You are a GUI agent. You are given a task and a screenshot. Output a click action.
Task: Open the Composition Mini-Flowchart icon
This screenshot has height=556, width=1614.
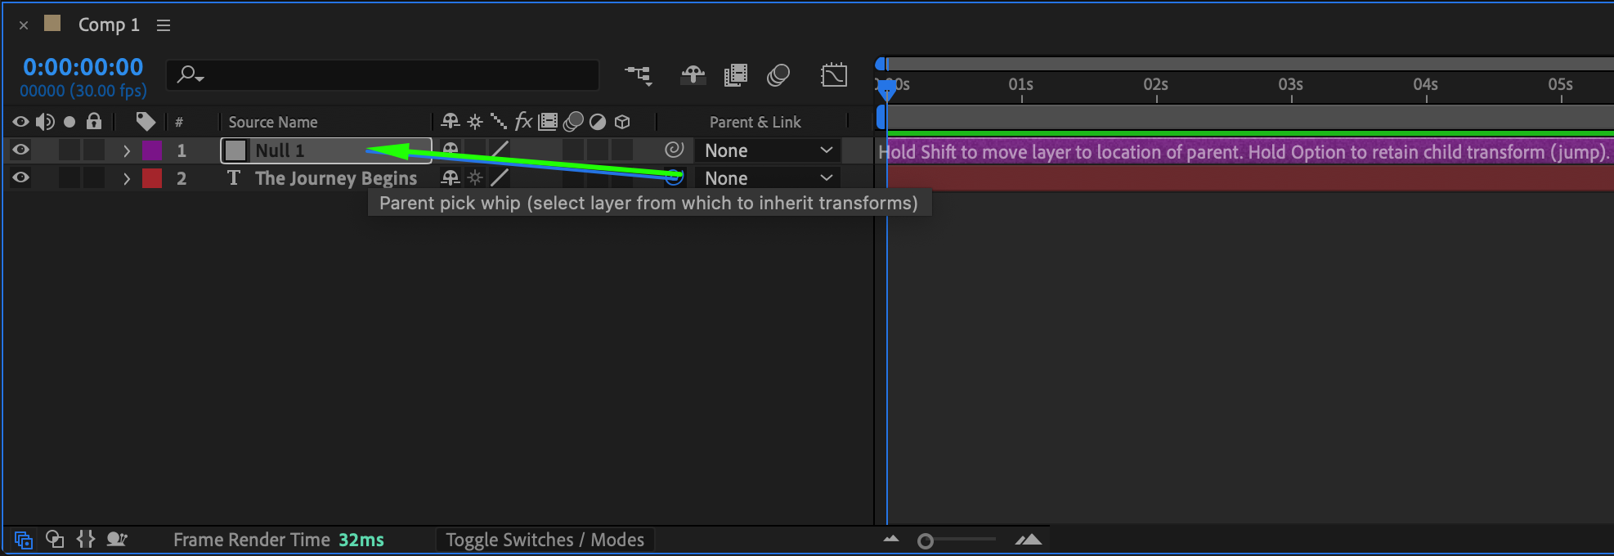pyautogui.click(x=639, y=75)
